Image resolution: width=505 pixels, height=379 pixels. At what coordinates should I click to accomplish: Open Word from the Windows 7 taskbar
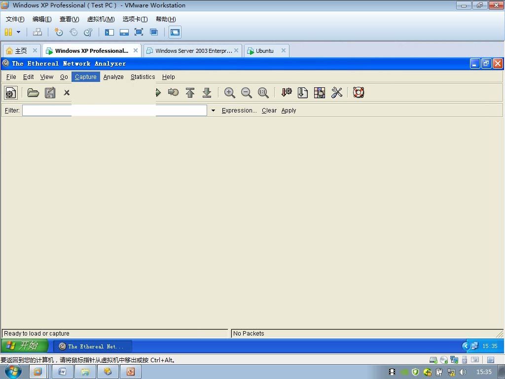62,372
